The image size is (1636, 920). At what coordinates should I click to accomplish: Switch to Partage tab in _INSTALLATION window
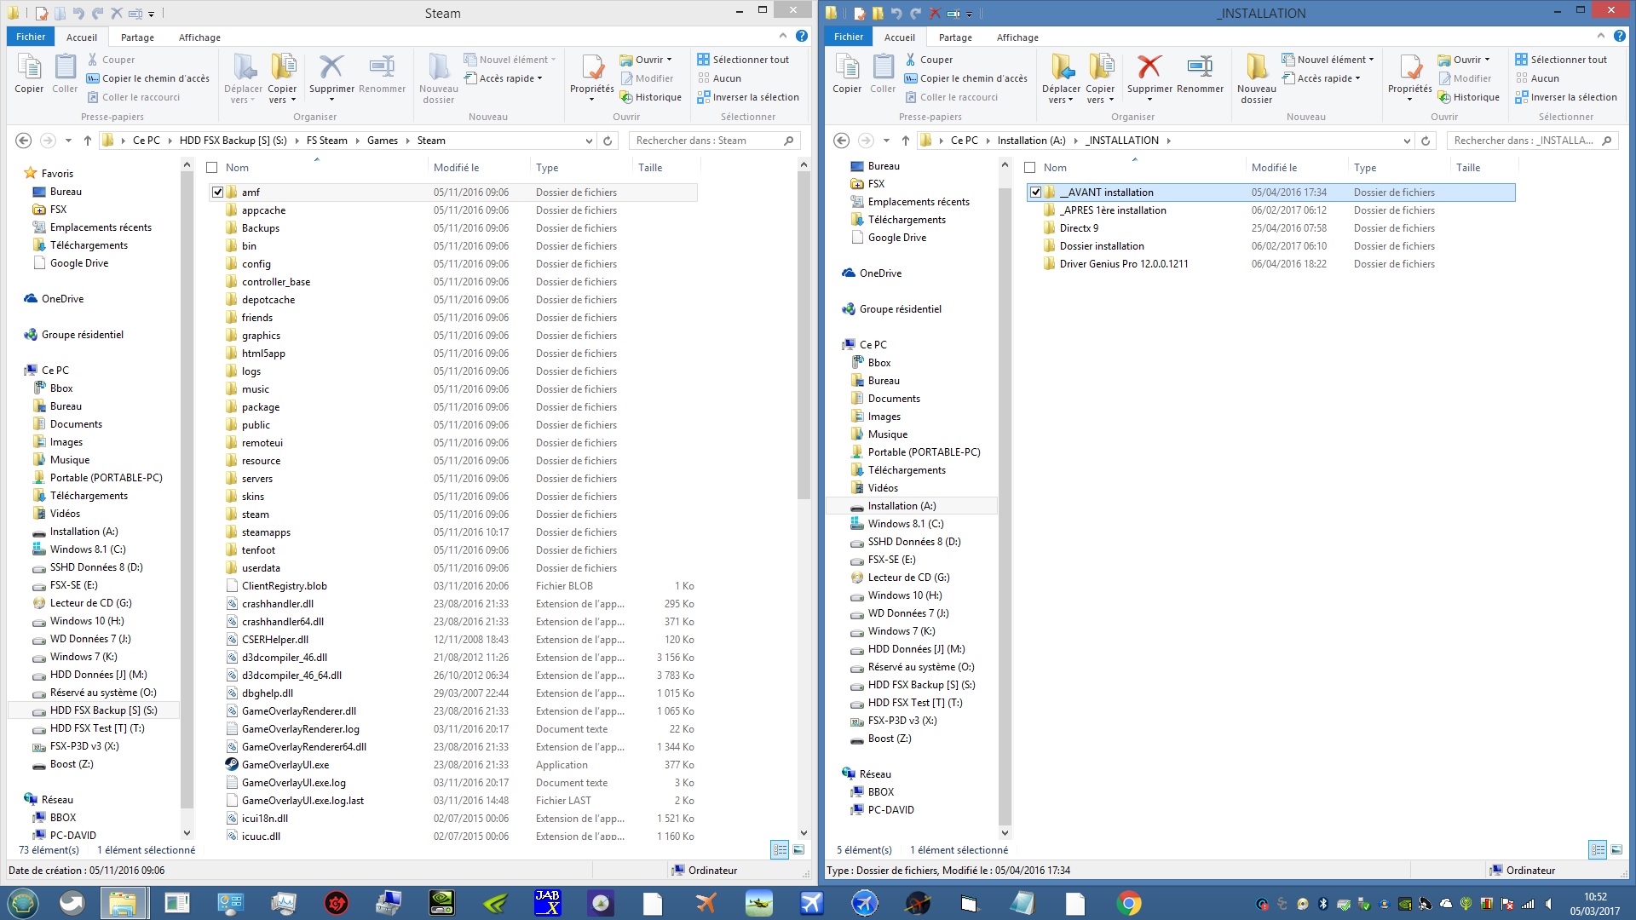click(x=955, y=37)
